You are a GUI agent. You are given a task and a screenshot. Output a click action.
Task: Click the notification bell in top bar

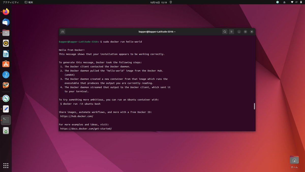(x=171, y=2)
